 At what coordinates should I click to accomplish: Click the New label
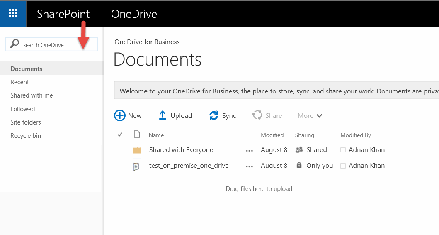coord(135,115)
